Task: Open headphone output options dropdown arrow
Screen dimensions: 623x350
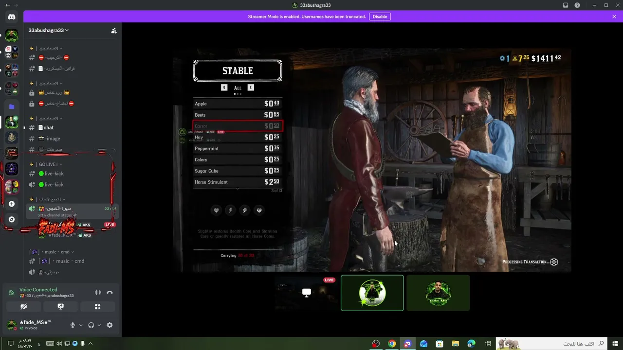Action: [x=99, y=325]
